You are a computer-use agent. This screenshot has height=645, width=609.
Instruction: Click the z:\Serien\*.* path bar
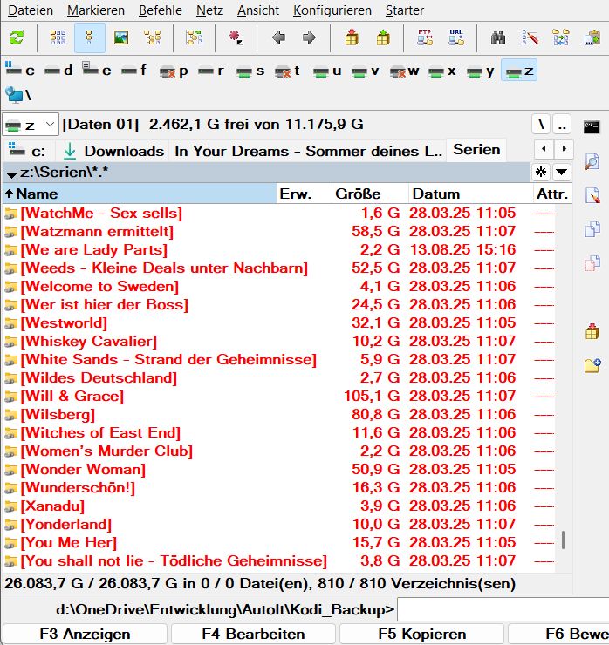pyautogui.click(x=266, y=173)
